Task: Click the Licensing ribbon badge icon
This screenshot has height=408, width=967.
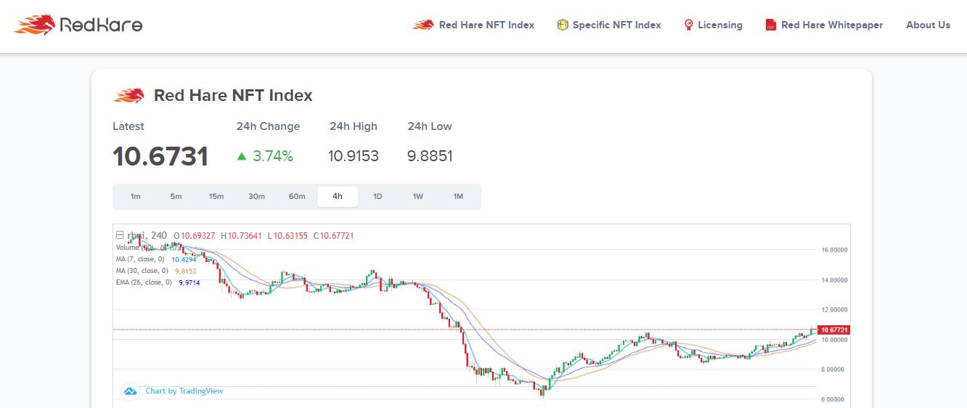Action: 688,25
